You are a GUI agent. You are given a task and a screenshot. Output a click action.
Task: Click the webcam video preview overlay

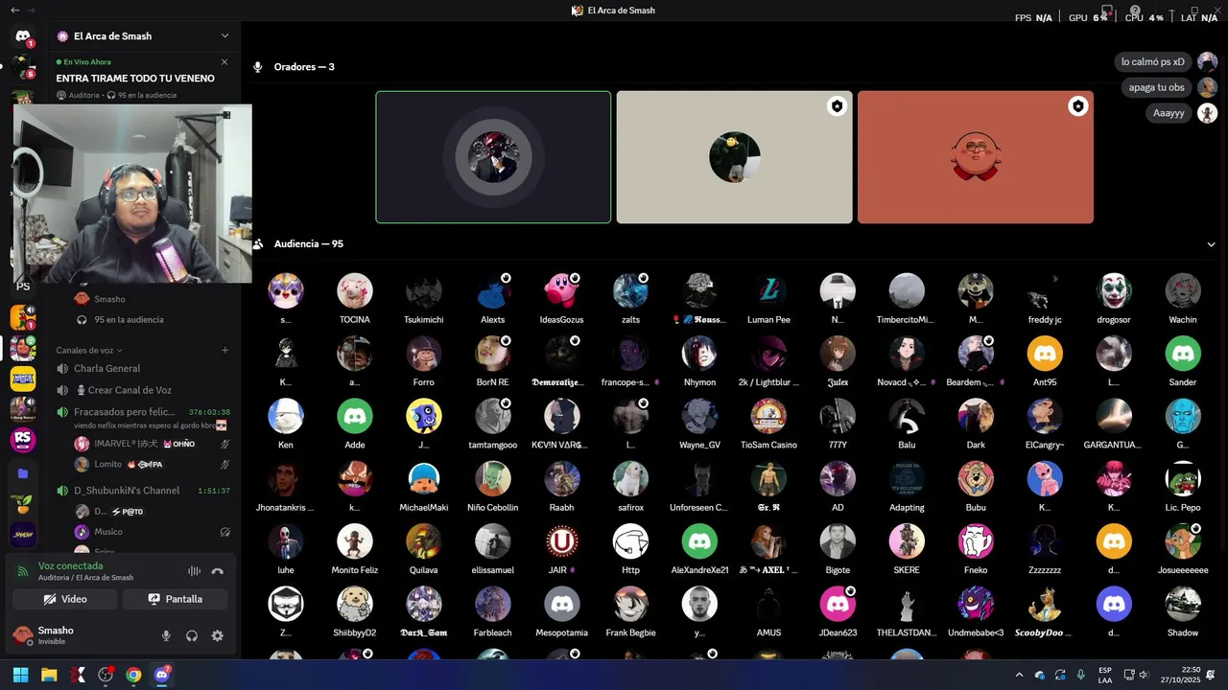[x=132, y=194]
